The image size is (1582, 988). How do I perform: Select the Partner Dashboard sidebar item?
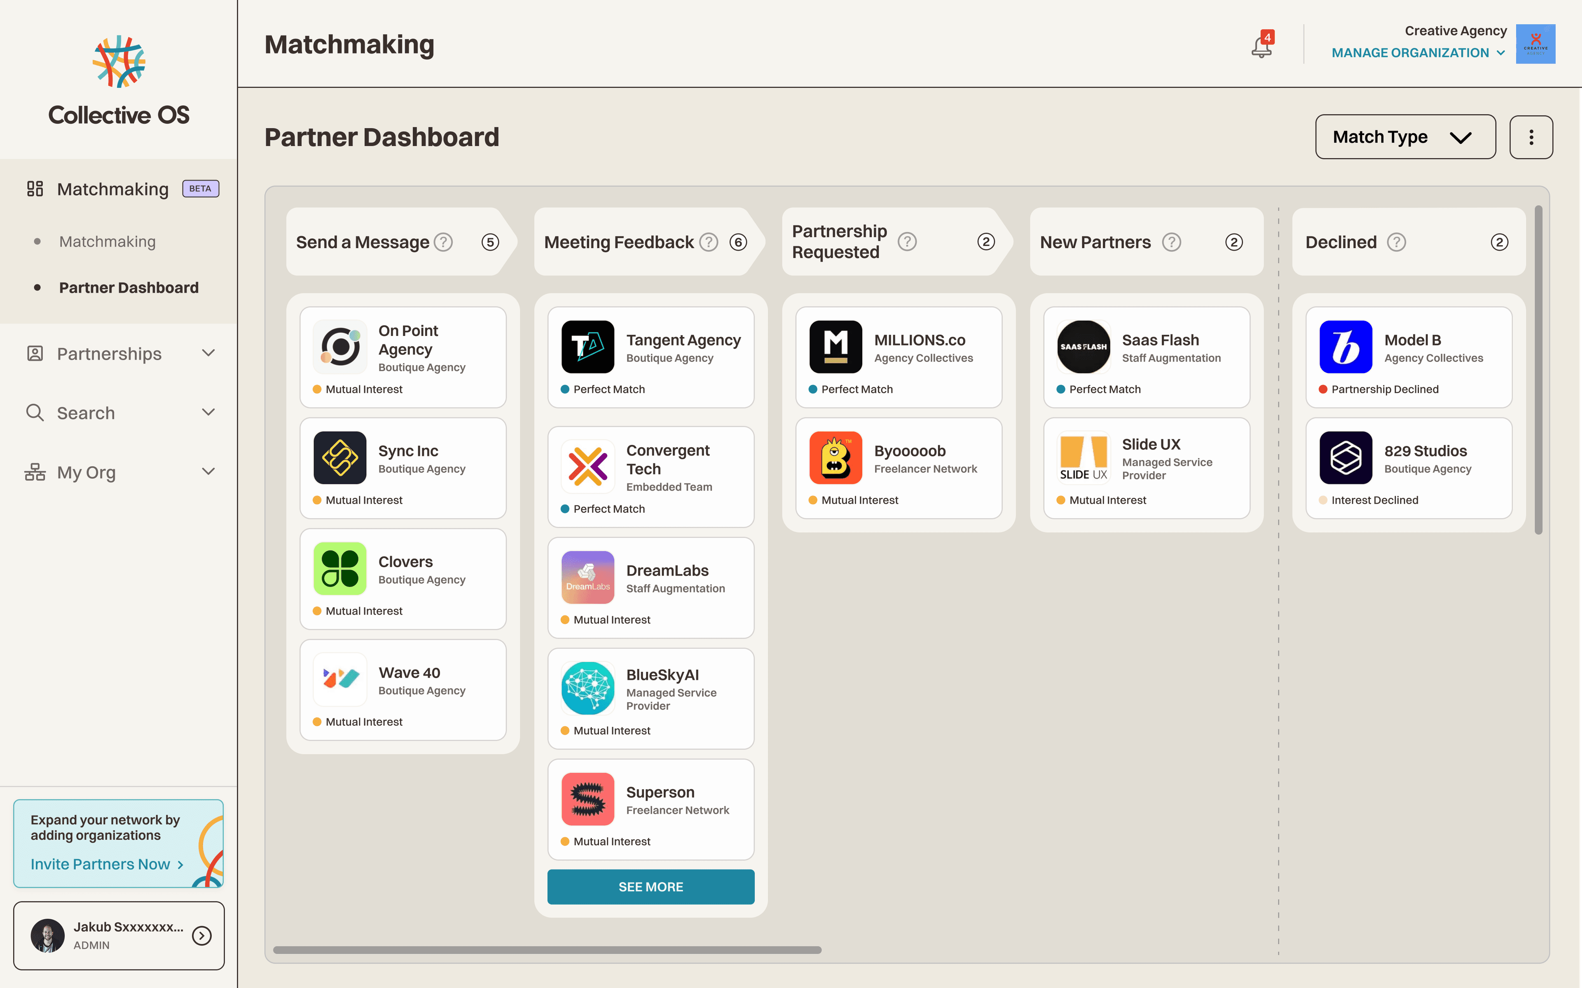(x=129, y=288)
